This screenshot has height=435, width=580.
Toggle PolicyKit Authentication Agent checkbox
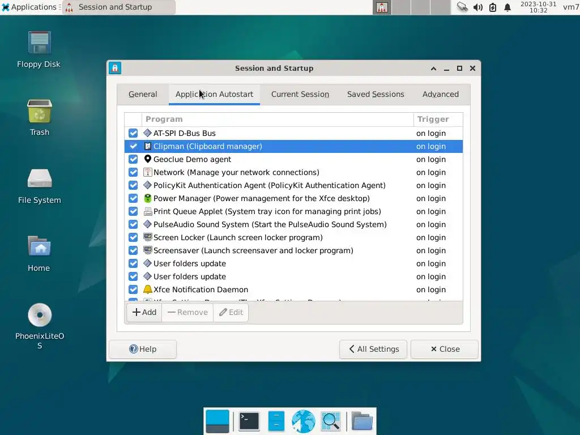(133, 185)
